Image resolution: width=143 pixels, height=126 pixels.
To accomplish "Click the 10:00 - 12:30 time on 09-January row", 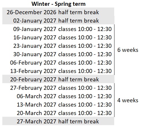I will 95,29.
